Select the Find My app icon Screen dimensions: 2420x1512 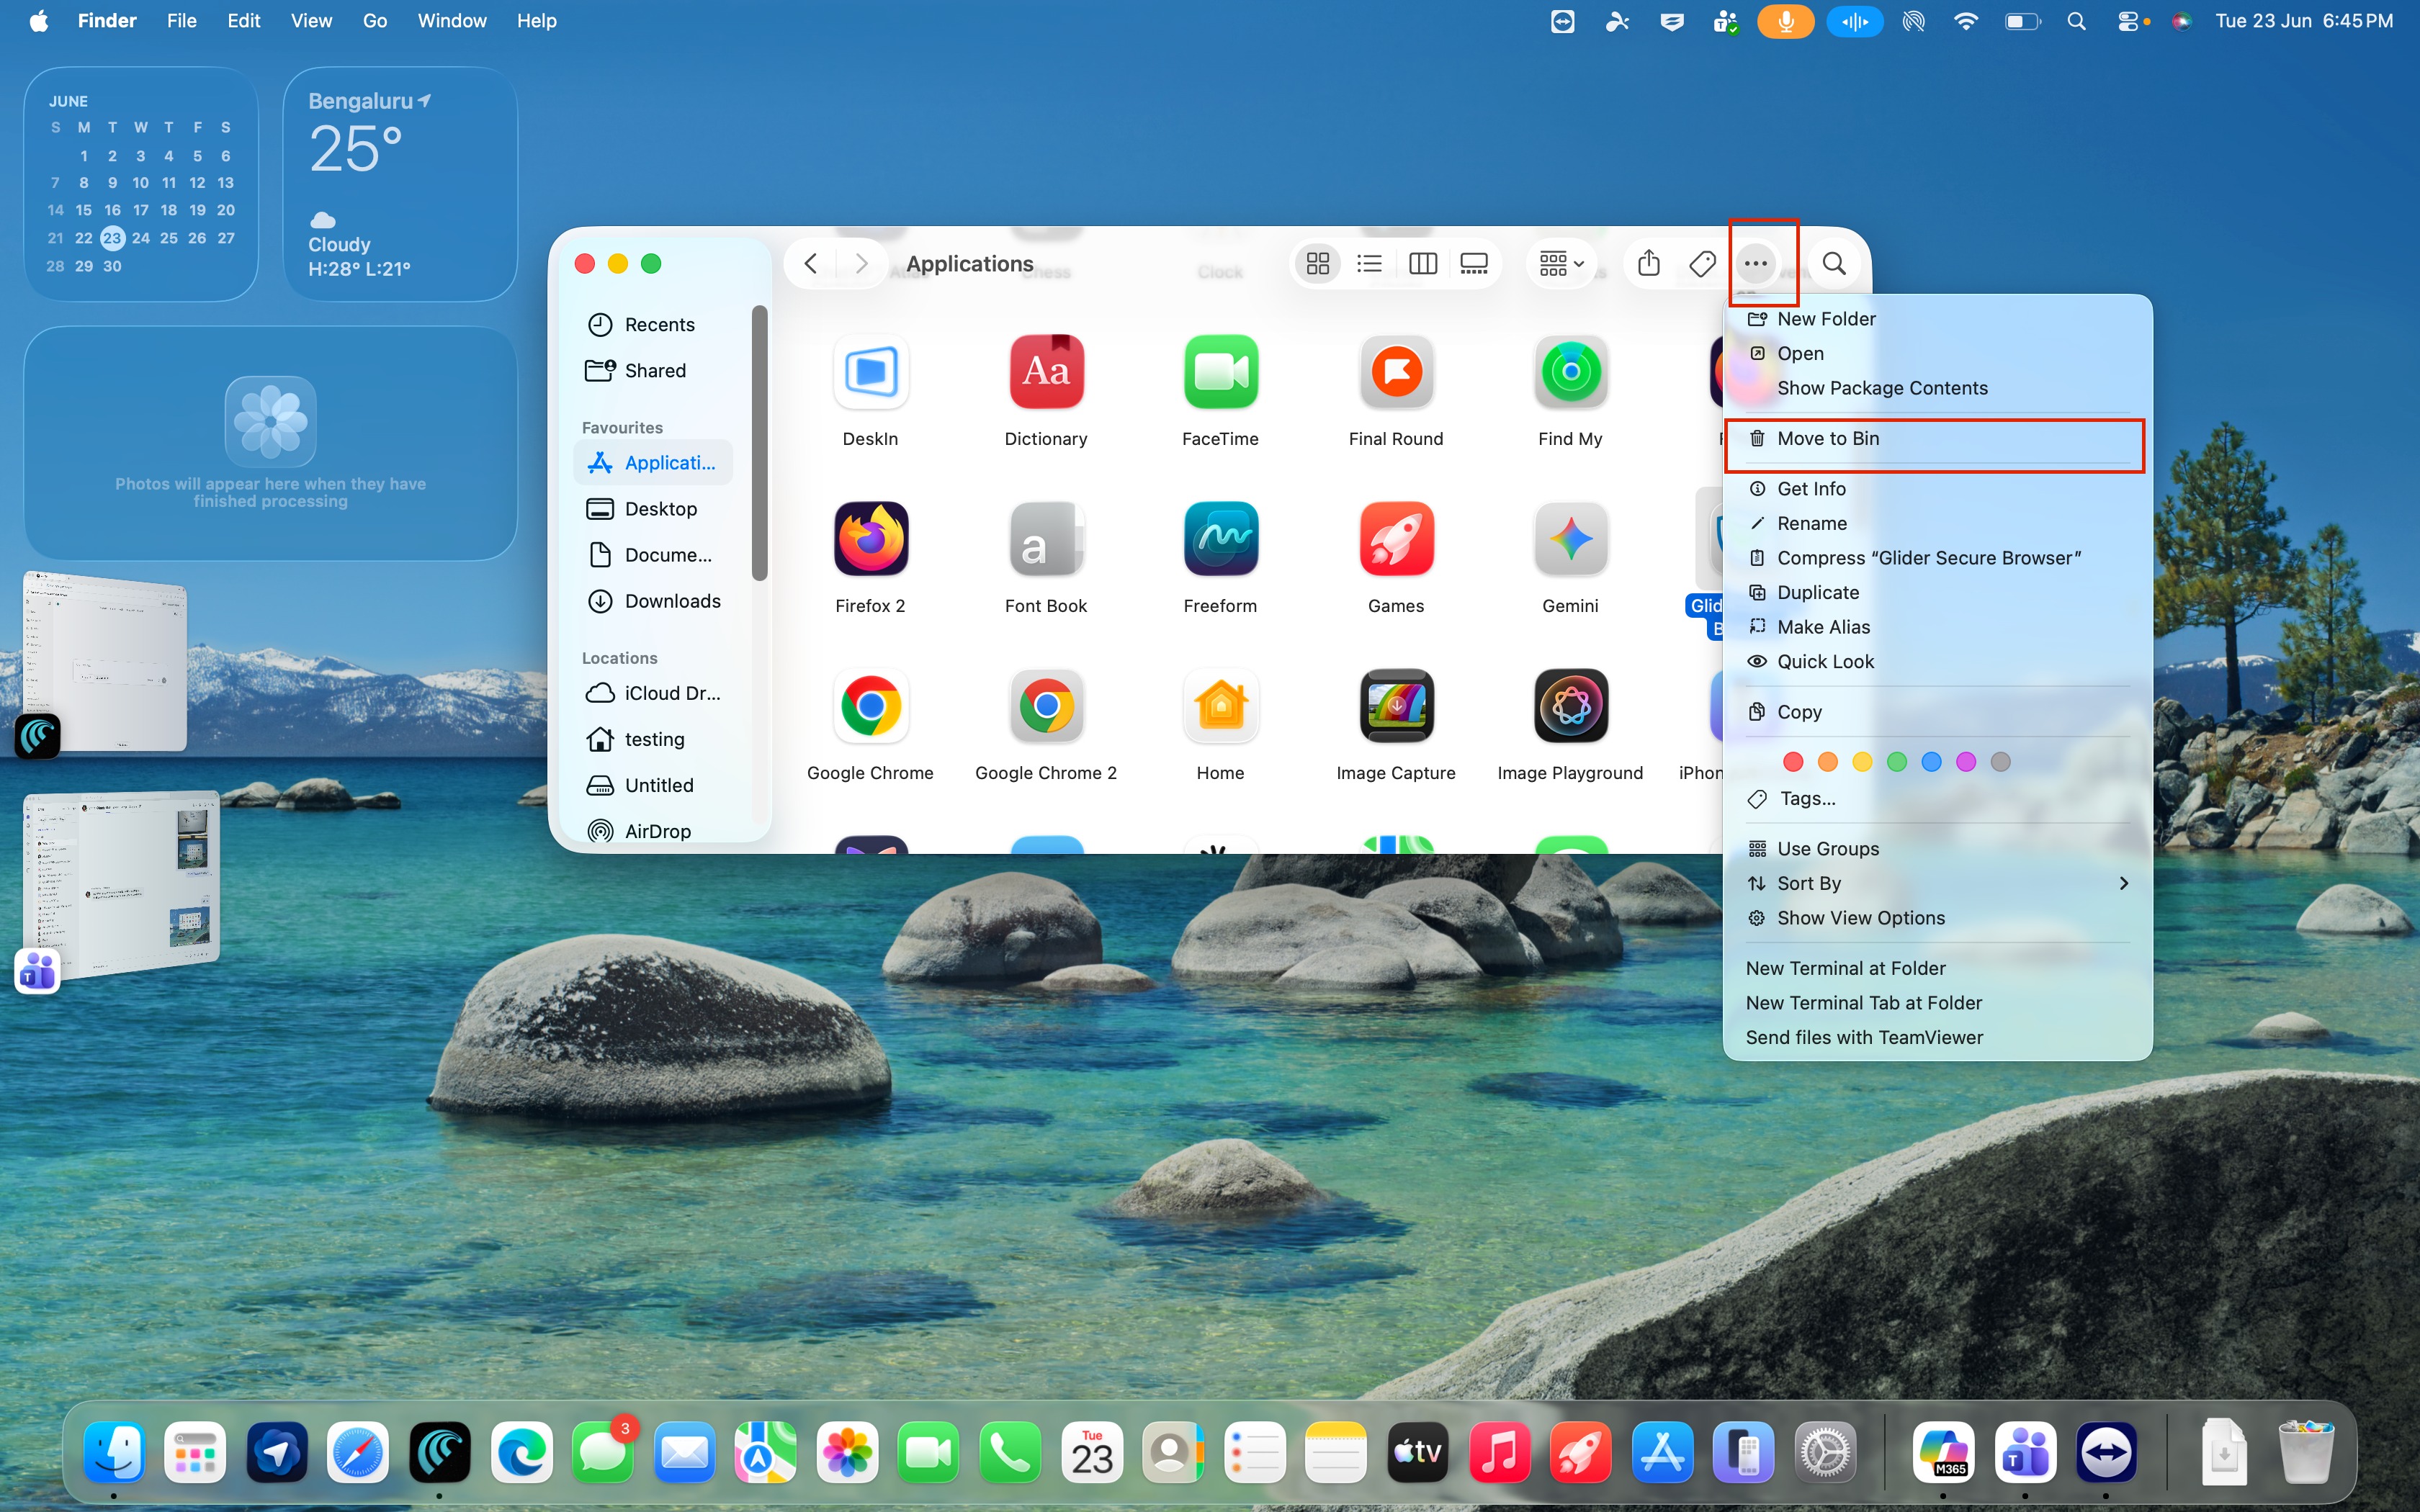click(x=1570, y=372)
